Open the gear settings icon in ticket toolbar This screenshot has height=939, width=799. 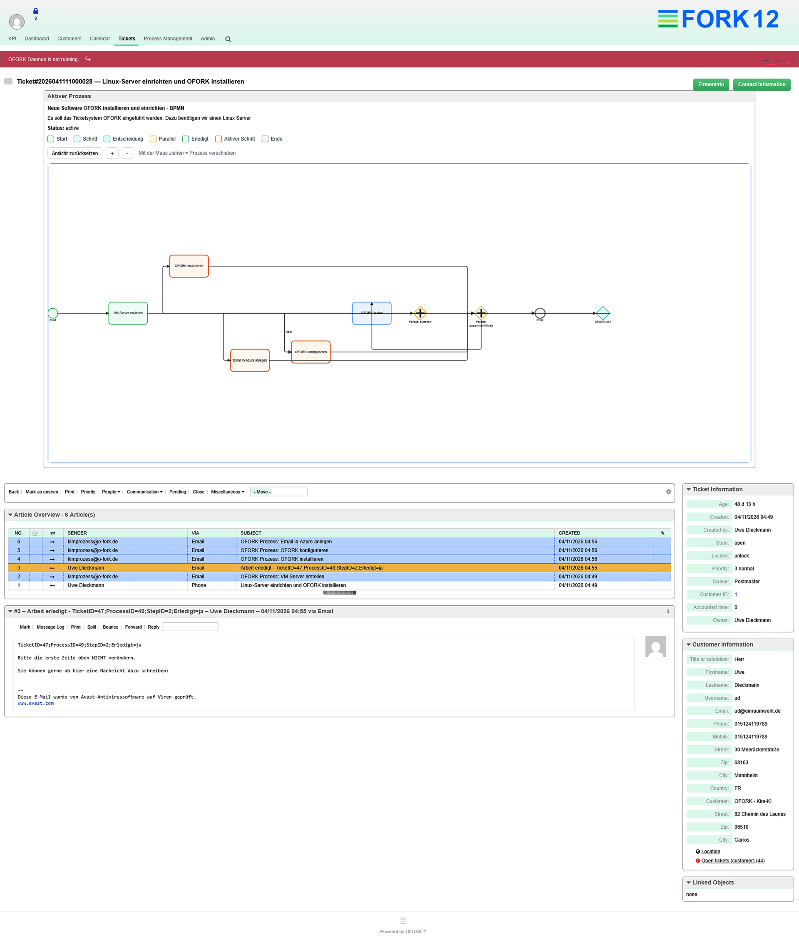(669, 492)
